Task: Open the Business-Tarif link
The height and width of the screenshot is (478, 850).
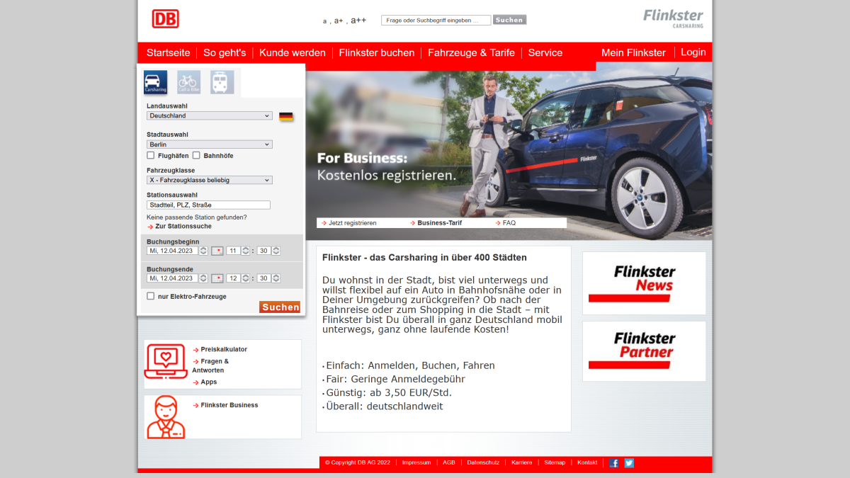Action: [x=441, y=223]
